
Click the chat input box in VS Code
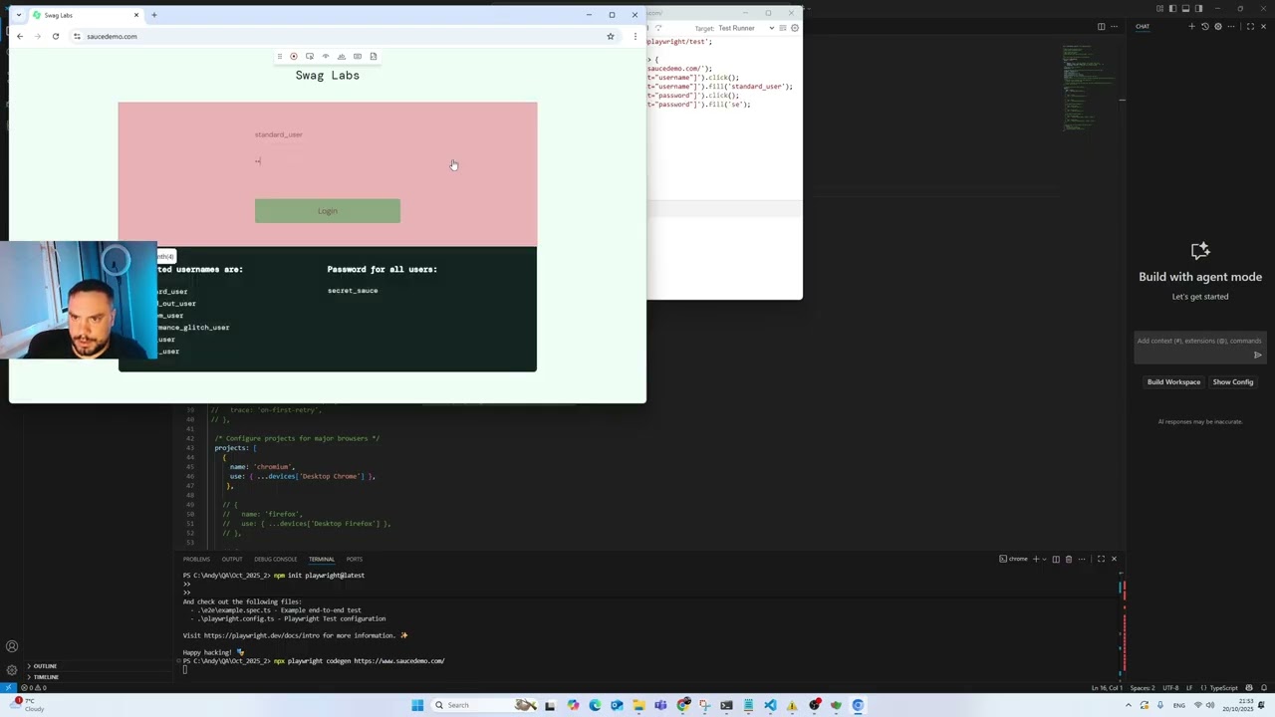[x=1200, y=347]
